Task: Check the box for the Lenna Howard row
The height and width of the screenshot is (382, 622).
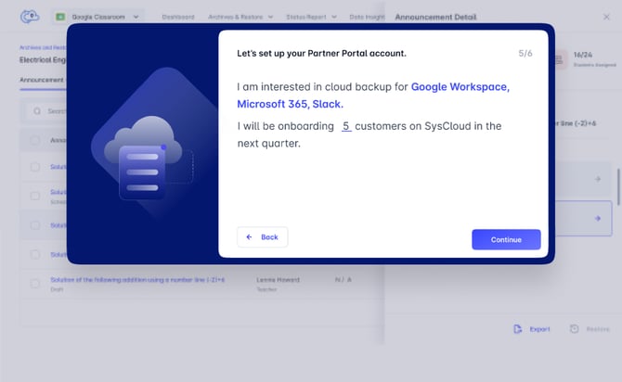Action: pyautogui.click(x=35, y=283)
